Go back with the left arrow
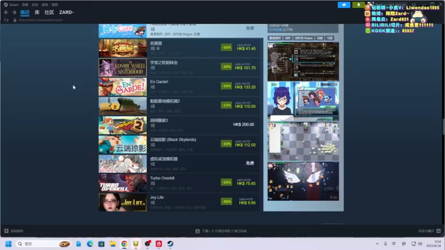The image size is (445, 250). point(6,12)
